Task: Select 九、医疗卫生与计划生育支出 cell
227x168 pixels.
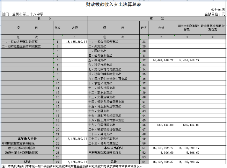Action: point(113,79)
